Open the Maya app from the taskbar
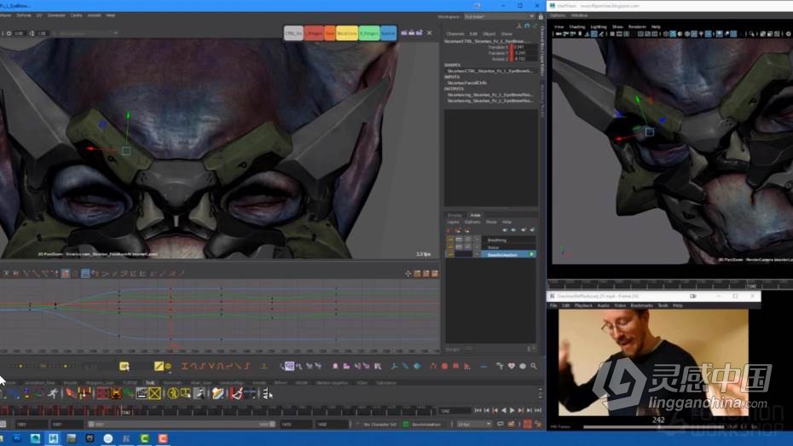The image size is (793, 446). 54,438
